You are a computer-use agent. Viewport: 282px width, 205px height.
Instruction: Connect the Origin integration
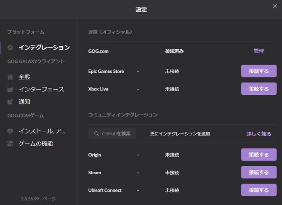(259, 154)
